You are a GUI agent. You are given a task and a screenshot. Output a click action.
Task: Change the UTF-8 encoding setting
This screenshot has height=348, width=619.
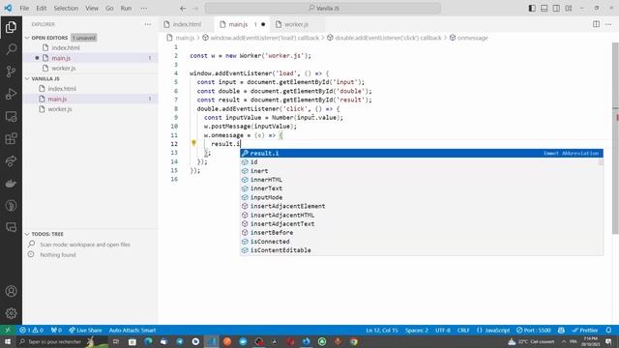pos(443,331)
